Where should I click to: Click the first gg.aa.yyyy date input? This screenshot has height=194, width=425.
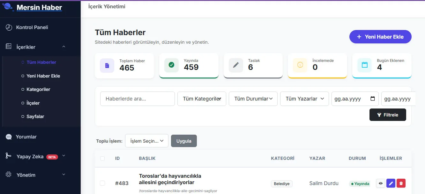[x=355, y=99]
